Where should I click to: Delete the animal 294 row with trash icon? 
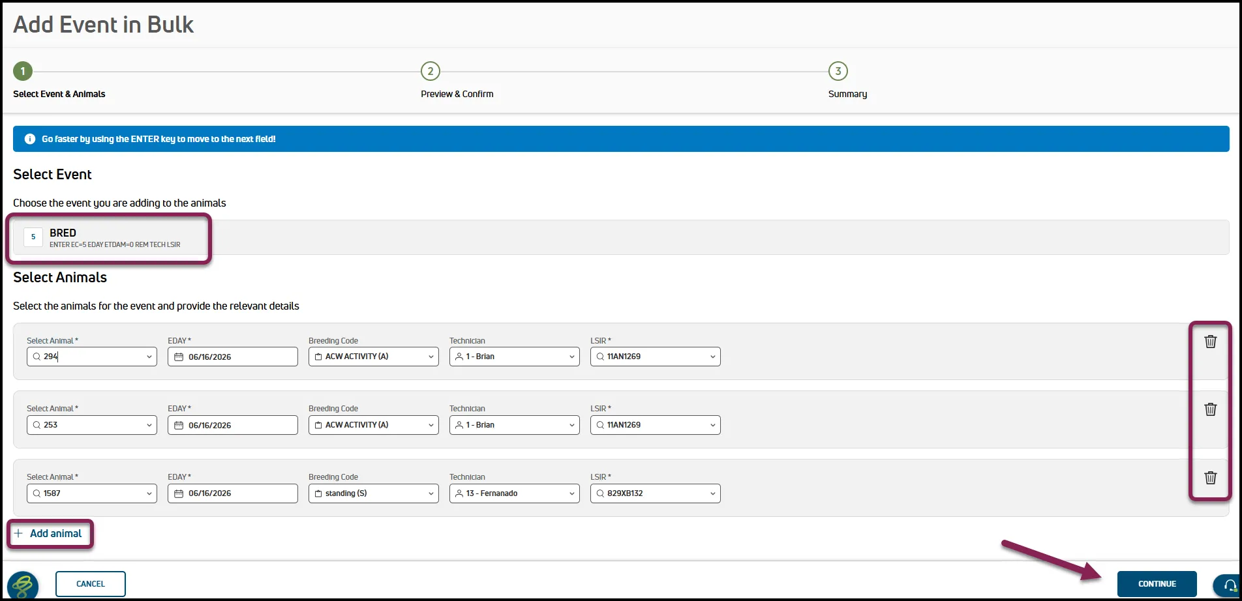(x=1210, y=342)
